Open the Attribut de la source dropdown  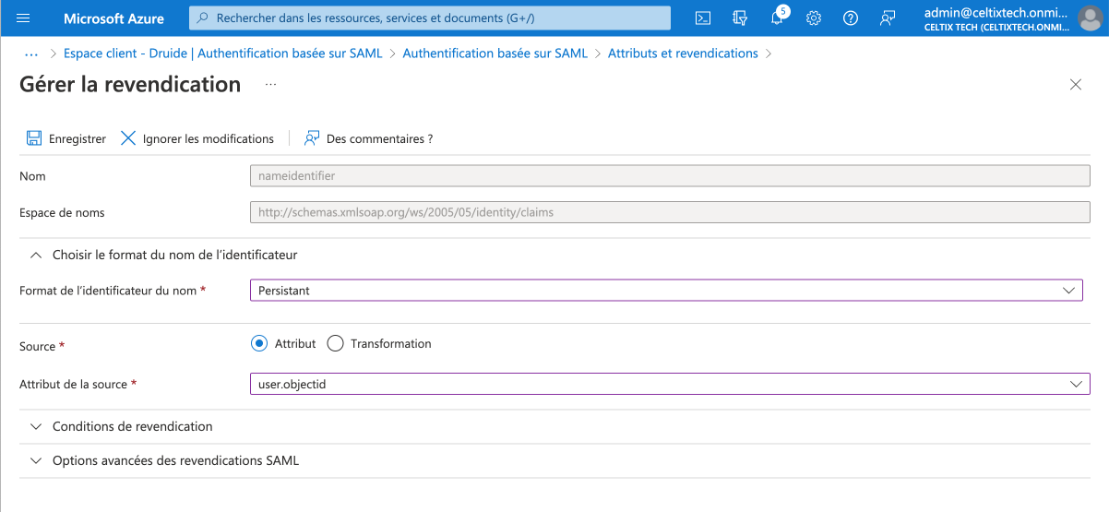[x=669, y=384]
